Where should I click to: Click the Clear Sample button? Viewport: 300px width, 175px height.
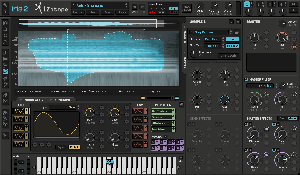[x=228, y=56]
